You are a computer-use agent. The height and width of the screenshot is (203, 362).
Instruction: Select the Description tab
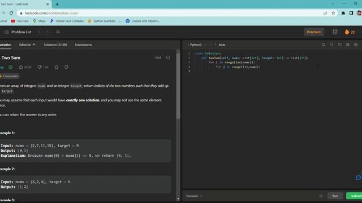(6, 45)
